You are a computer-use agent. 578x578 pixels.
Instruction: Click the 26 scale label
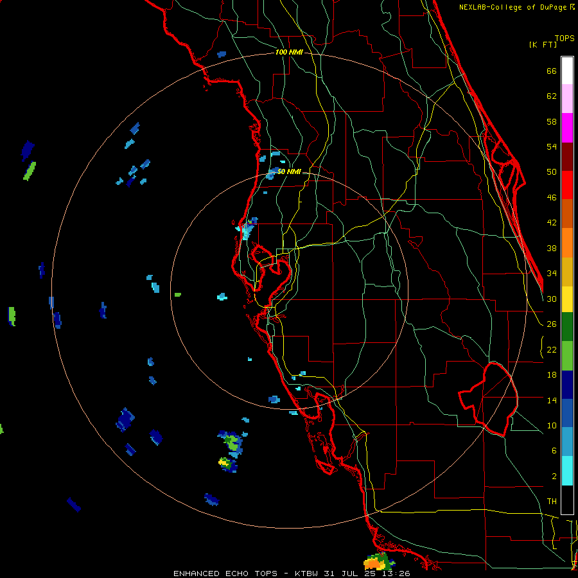click(552, 324)
